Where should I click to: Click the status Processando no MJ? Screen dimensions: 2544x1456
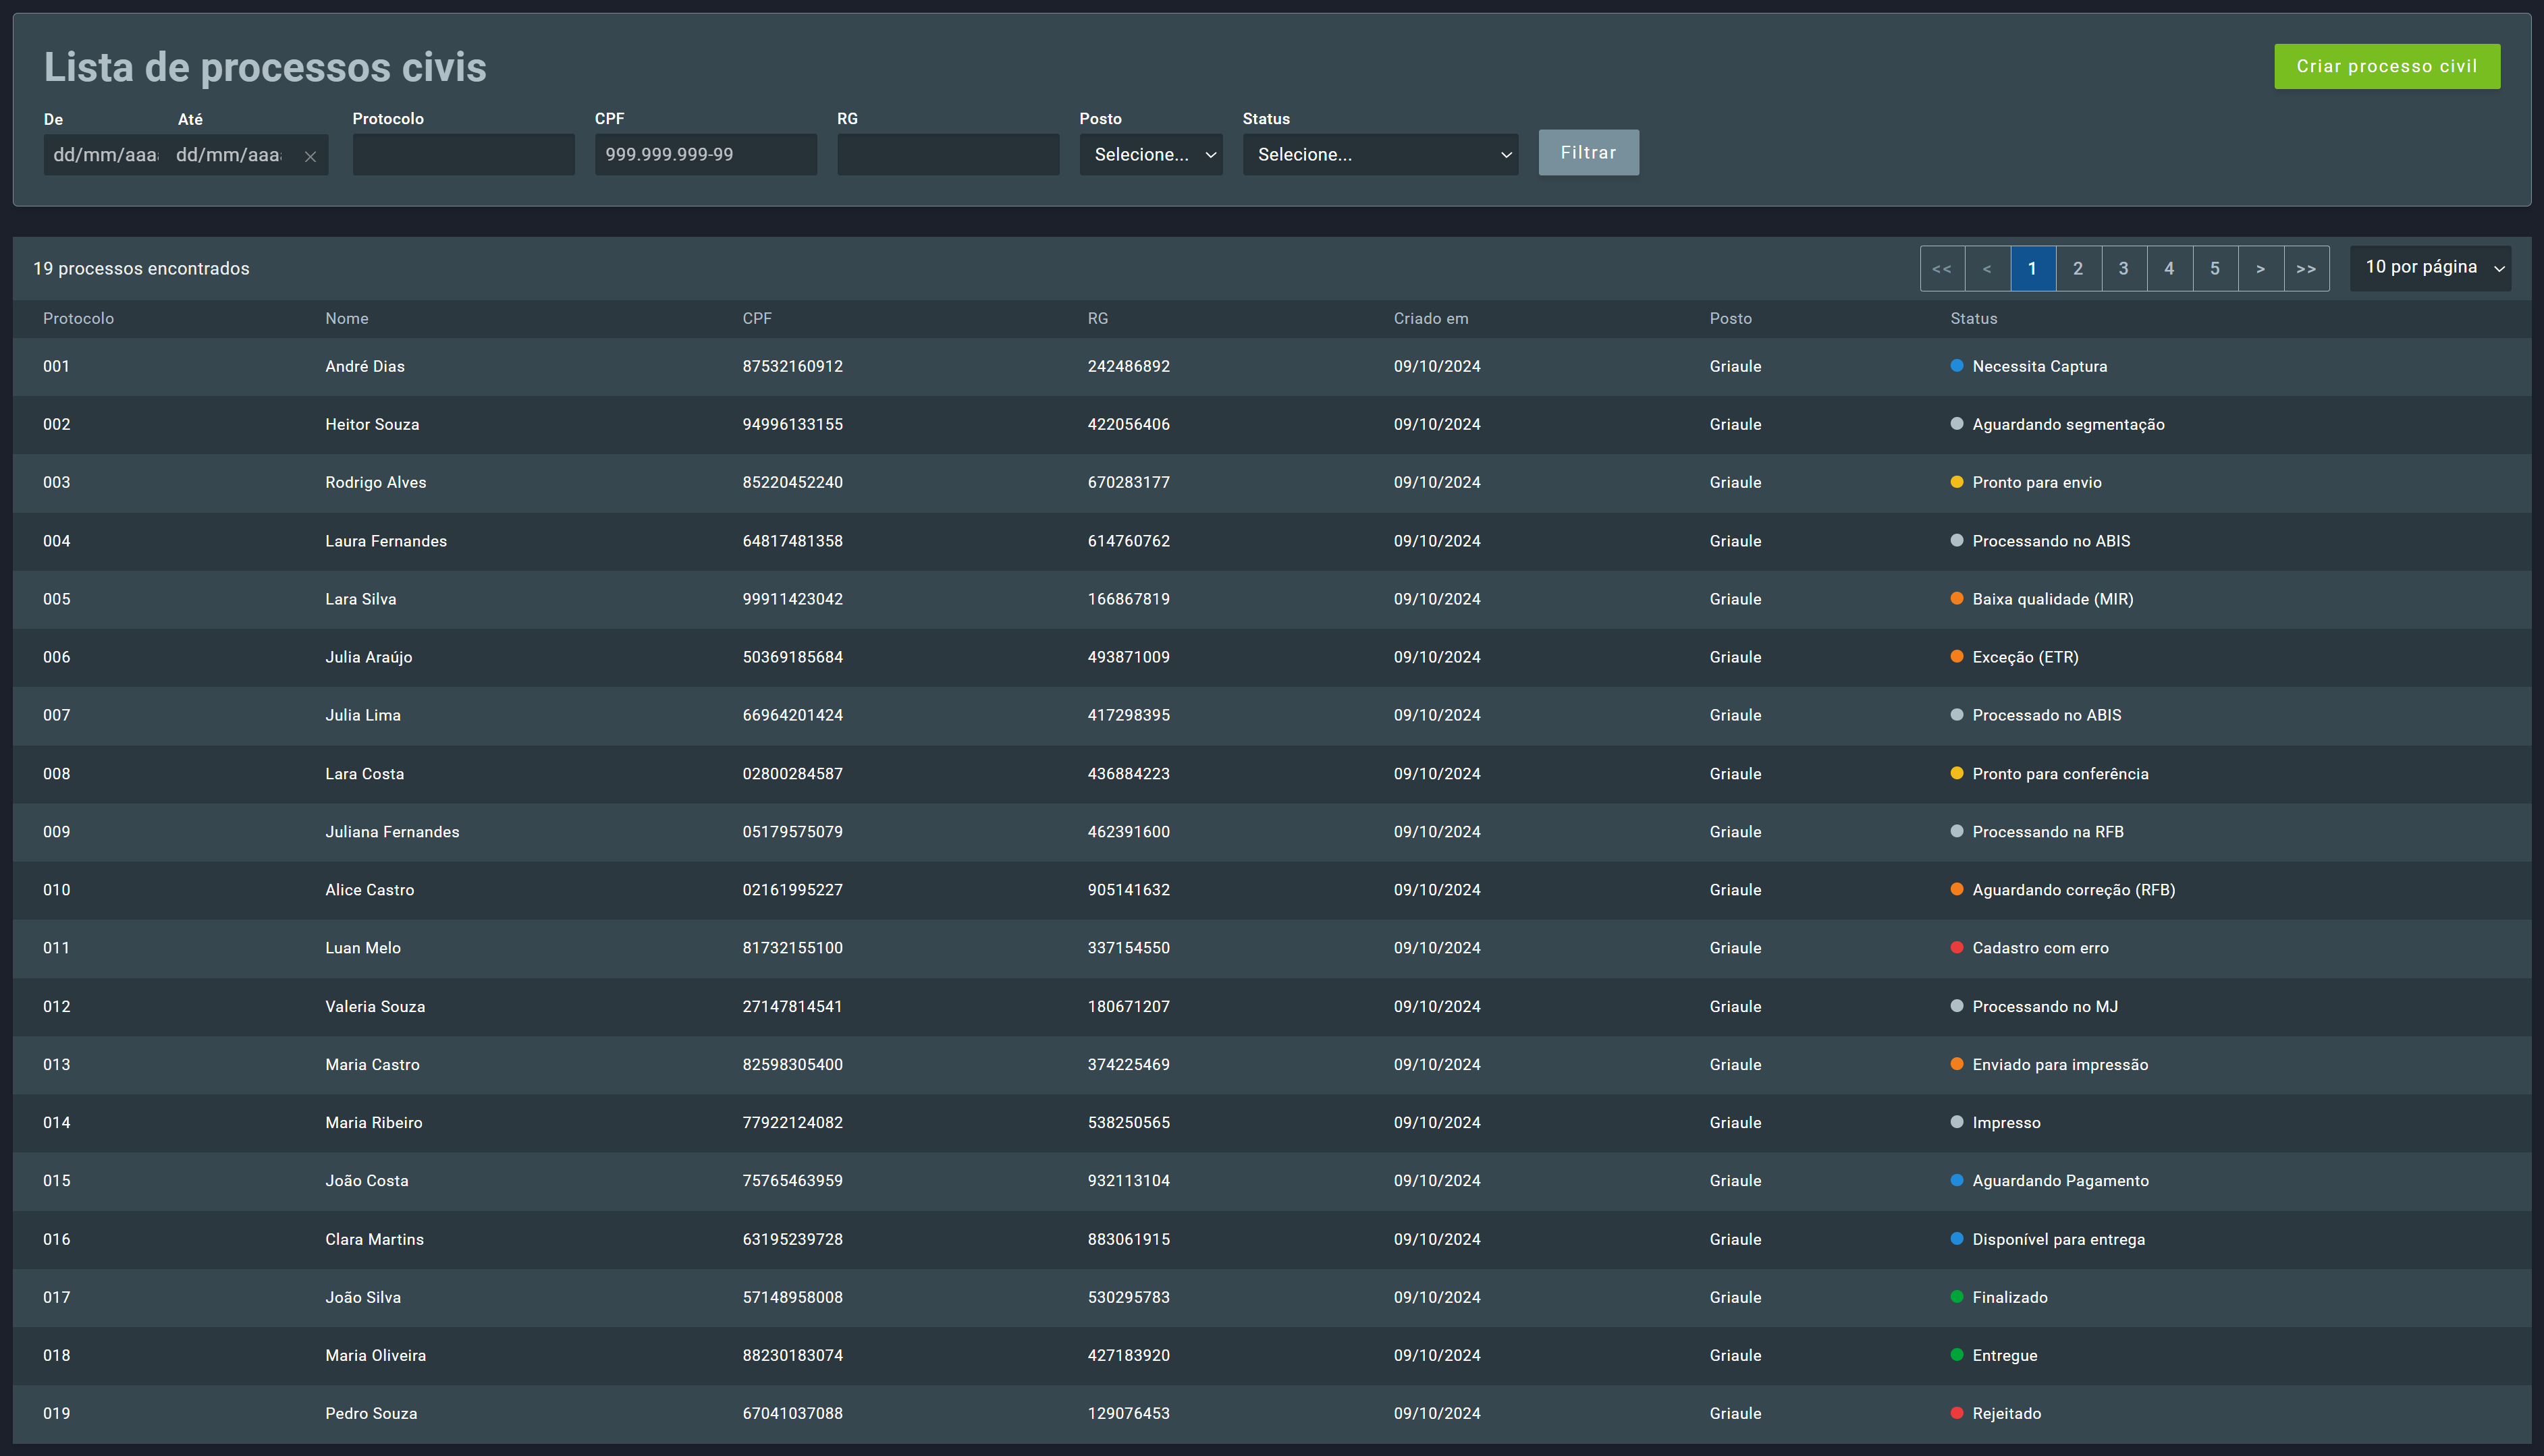pos(2045,1007)
